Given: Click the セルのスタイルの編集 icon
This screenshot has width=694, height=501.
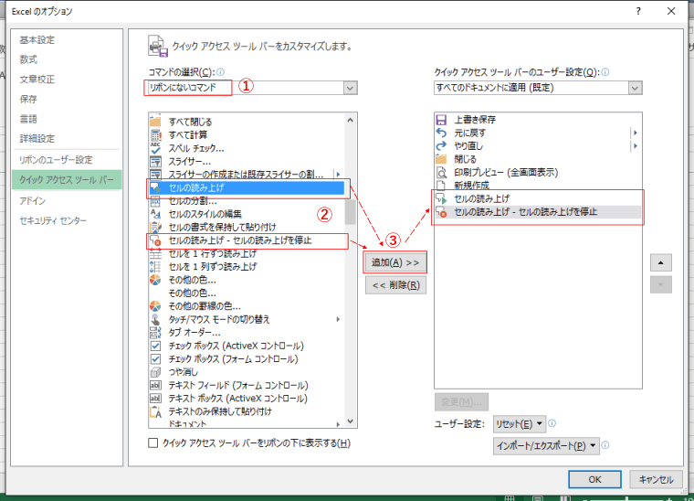Looking at the screenshot, I should pos(155,214).
